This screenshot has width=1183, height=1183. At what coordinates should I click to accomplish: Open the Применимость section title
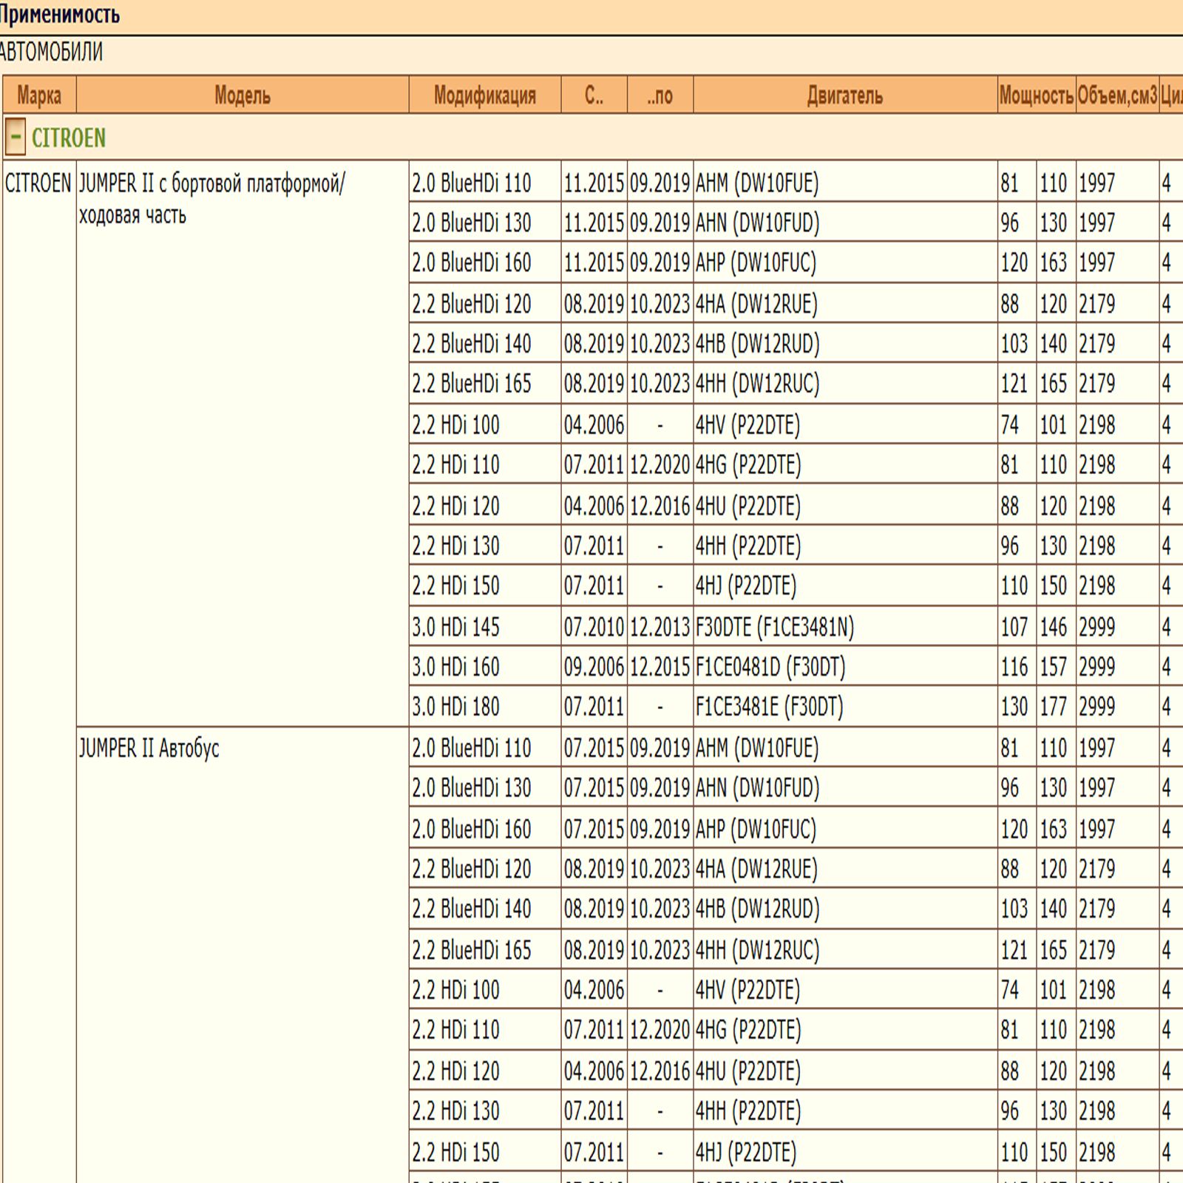pyautogui.click(x=59, y=15)
